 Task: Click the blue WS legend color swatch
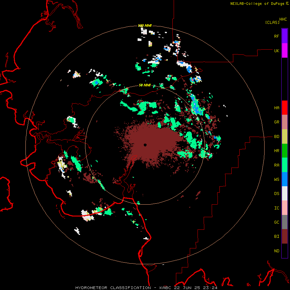285,179
